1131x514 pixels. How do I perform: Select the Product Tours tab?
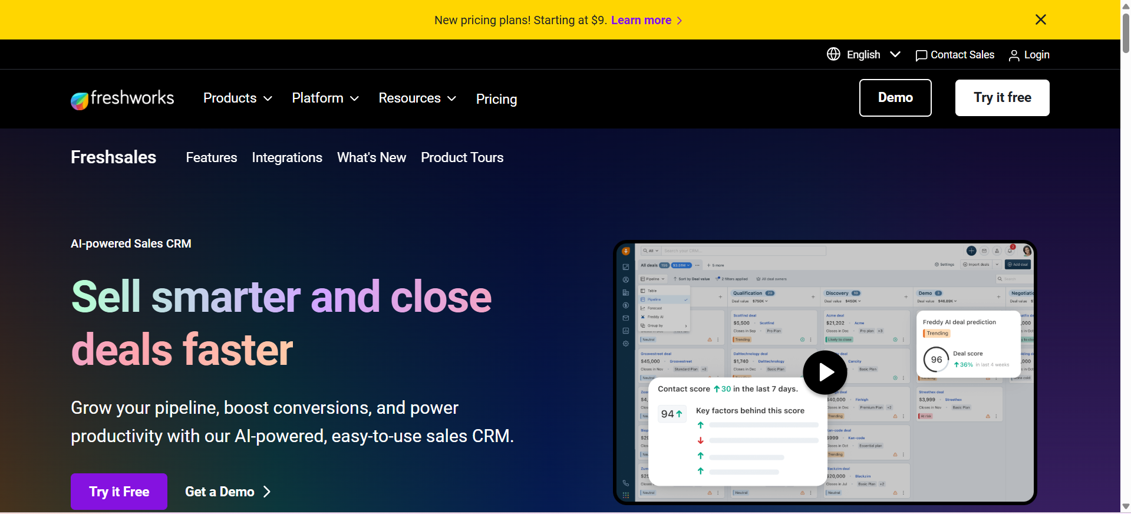462,157
